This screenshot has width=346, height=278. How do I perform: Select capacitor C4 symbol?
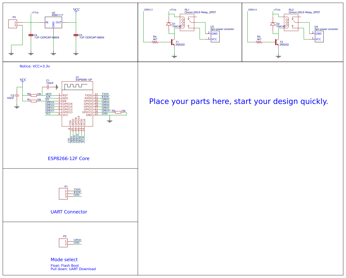pyautogui.click(x=31, y=35)
